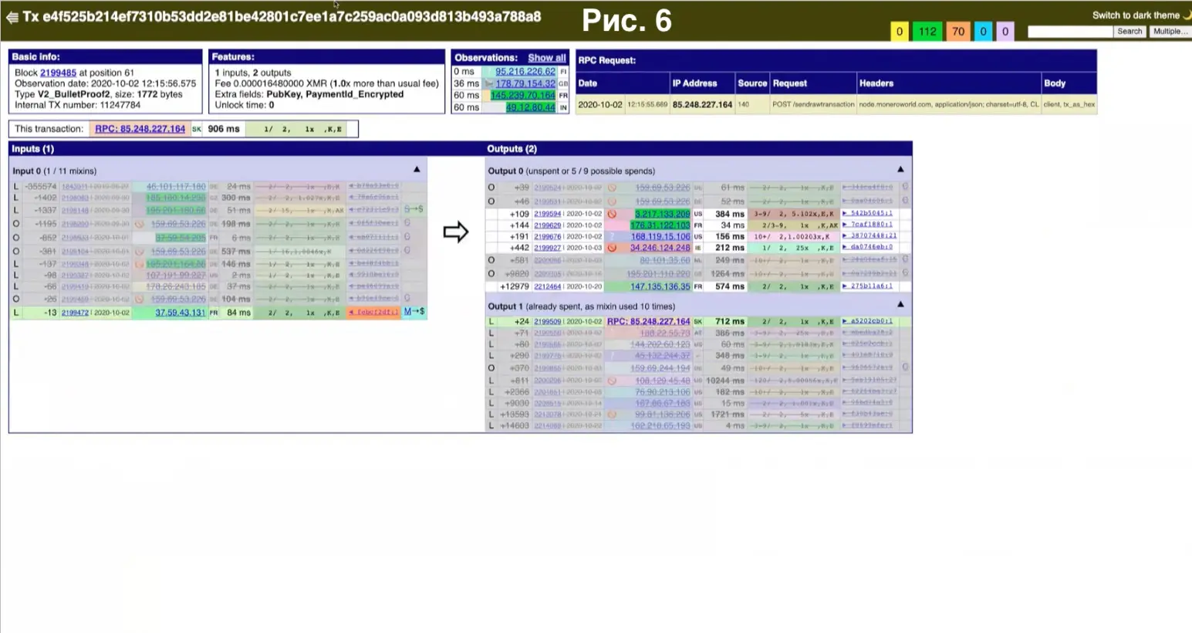Collapse Output 0 section triangle
Screen dimensions: 1192x633
pos(900,169)
